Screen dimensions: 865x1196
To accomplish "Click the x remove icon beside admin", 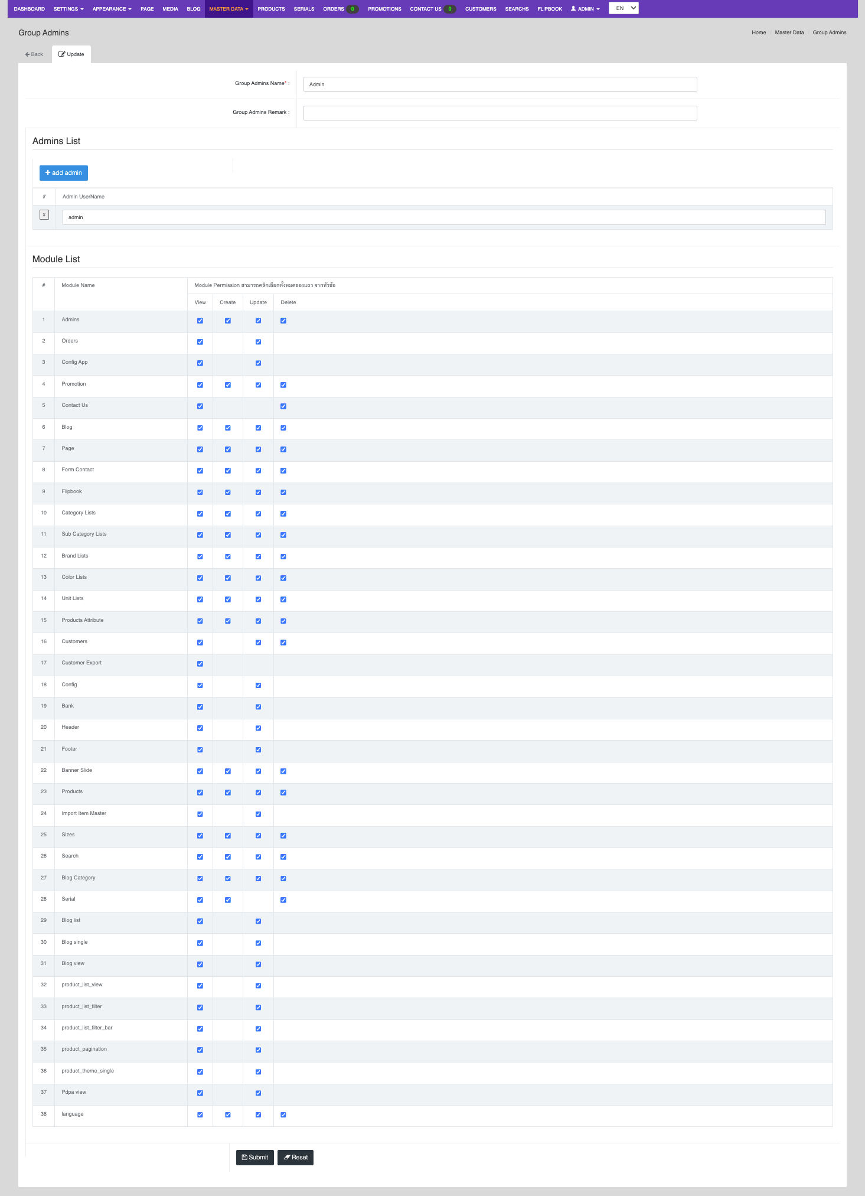I will pyautogui.click(x=44, y=215).
